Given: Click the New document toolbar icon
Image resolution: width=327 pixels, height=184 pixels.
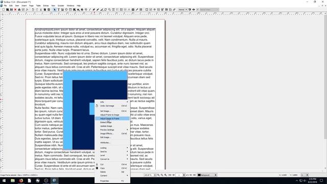Looking at the screenshot, I should tap(4, 10).
